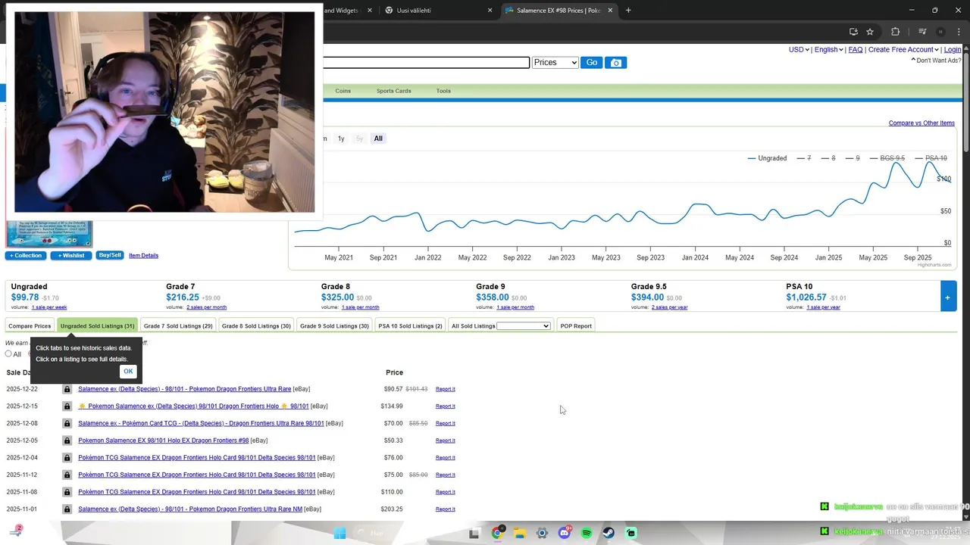Open PSA 10 Sold Listings (2) tab
970x545 pixels.
[410, 326]
